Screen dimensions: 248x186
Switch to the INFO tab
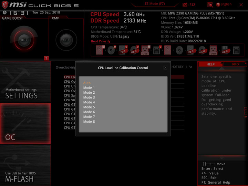click(235, 64)
